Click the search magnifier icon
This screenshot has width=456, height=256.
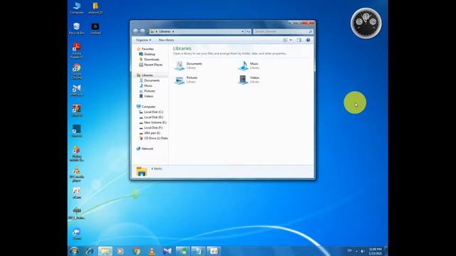[311, 31]
